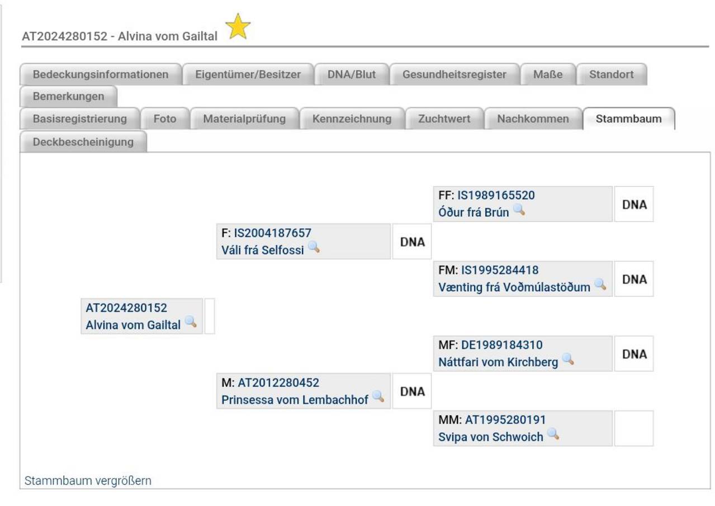Click magnifier beside Váli frá Selfossi
715x506 pixels.
point(314,248)
